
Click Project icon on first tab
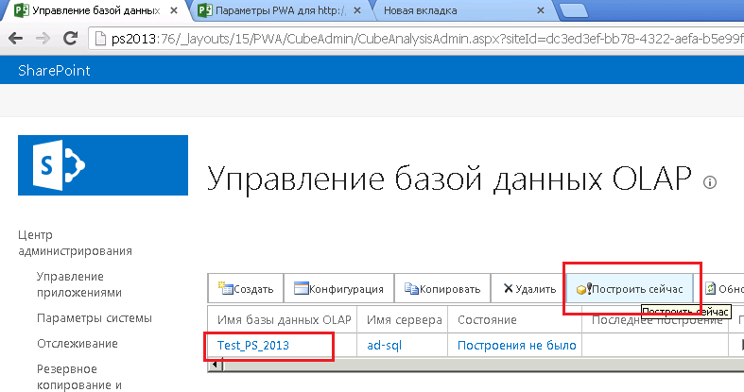click(22, 10)
